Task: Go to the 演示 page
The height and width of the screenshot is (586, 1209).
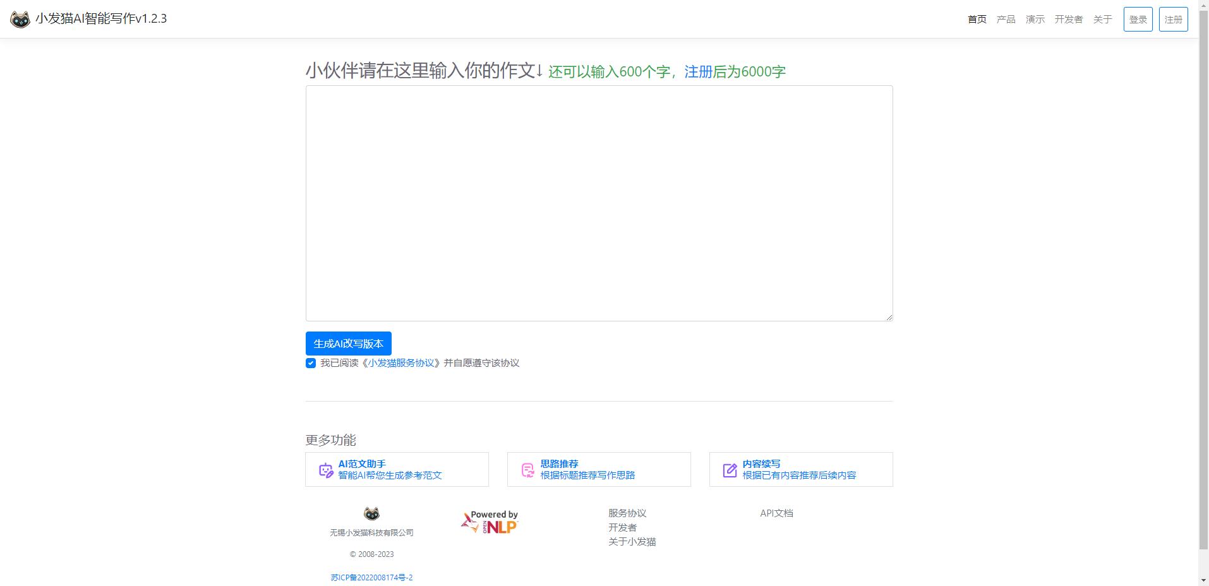Action: pos(1035,20)
